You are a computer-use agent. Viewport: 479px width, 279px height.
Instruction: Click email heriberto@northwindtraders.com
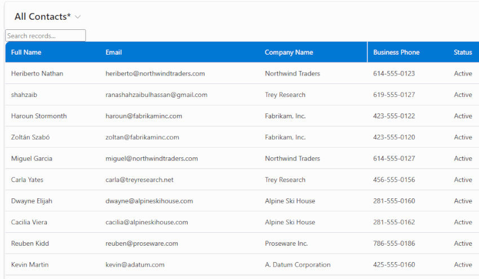[155, 73]
